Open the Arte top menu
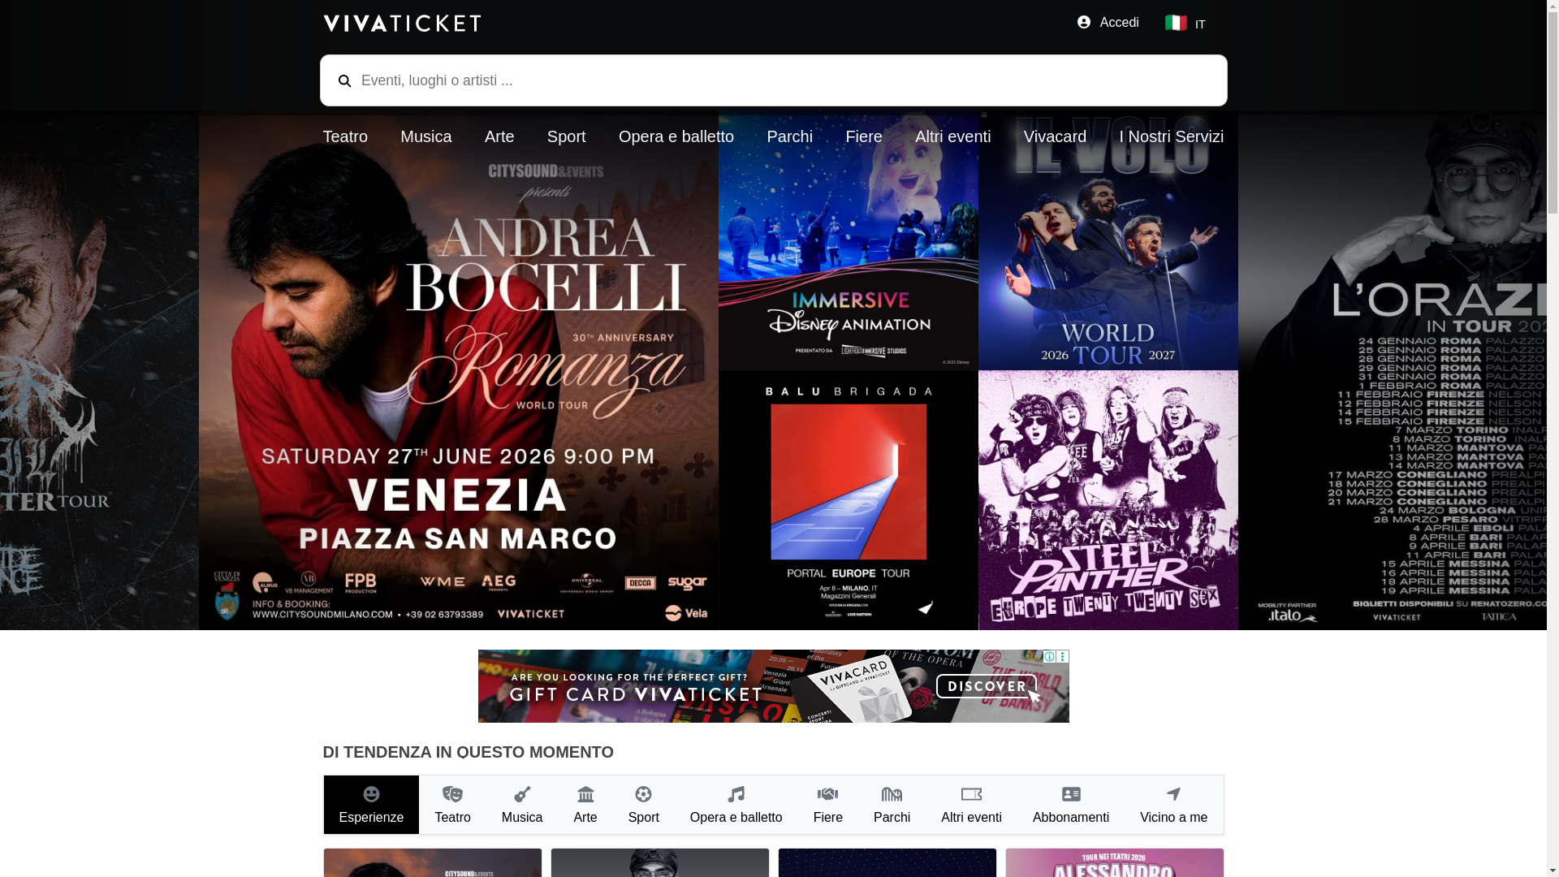 coord(499,136)
